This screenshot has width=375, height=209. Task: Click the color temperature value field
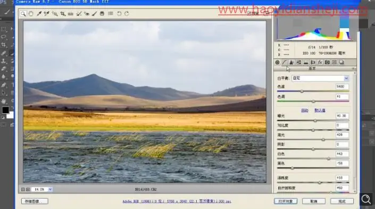[342, 87]
